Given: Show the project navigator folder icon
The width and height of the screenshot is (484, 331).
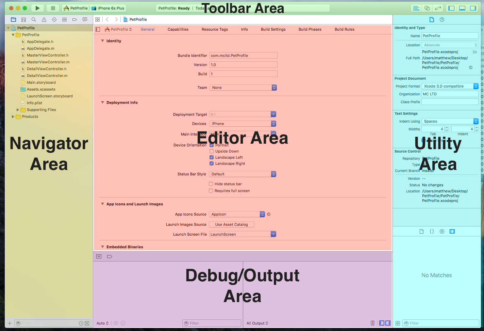Looking at the screenshot, I should click(x=13, y=20).
